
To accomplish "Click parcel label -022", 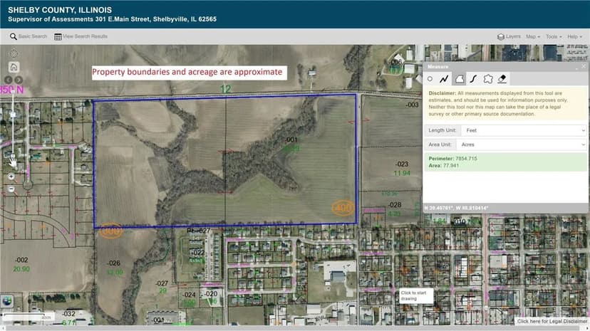I will click(x=198, y=253).
